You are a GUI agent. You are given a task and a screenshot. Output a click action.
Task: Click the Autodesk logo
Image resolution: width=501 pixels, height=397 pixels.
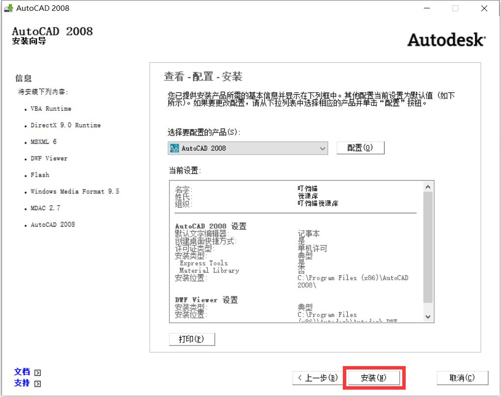pos(446,40)
